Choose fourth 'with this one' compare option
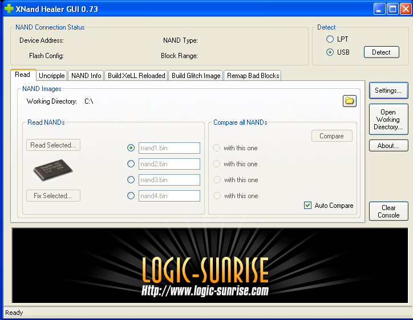Viewport: 413px width, 320px height. pos(217,196)
